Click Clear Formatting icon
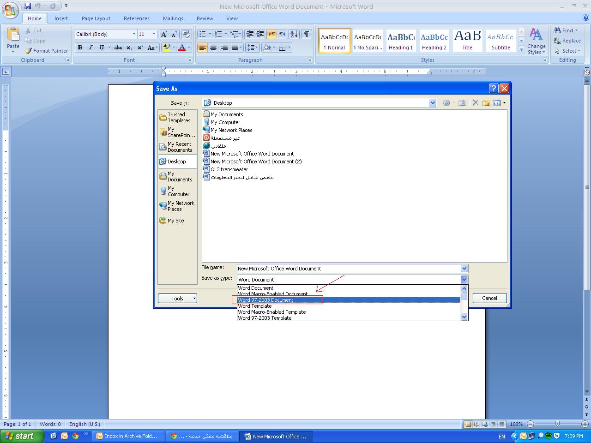 click(187, 34)
